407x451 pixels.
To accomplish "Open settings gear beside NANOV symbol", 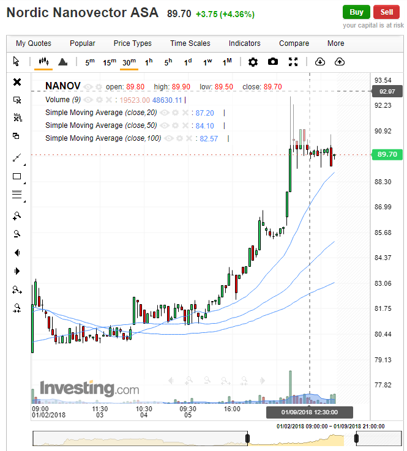I will [x=99, y=86].
